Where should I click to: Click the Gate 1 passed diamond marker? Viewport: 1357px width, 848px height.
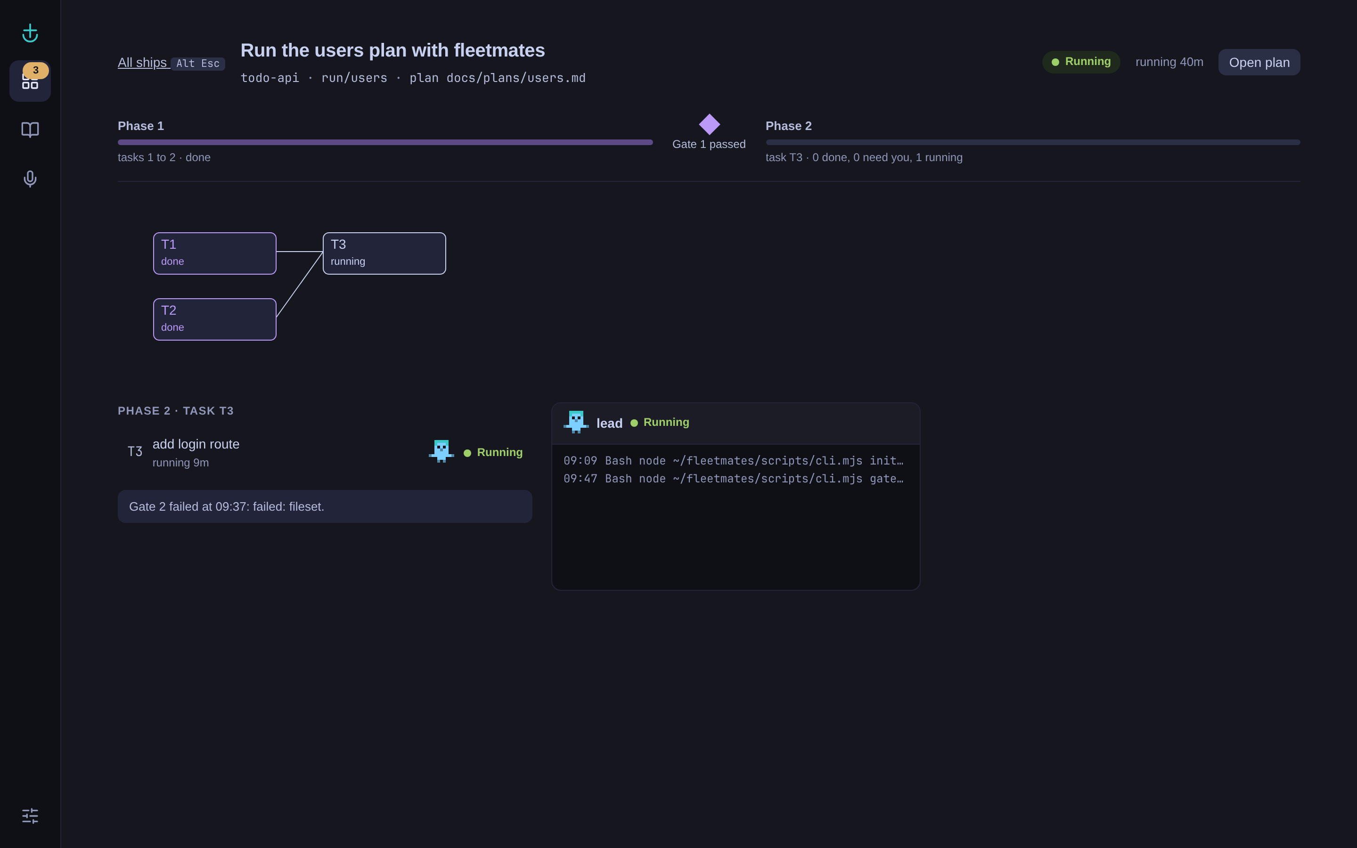[709, 124]
